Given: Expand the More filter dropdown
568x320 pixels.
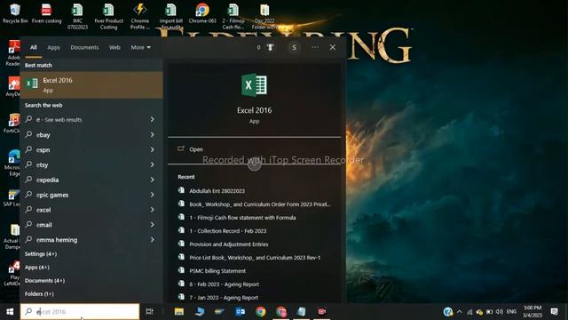Looking at the screenshot, I should click(x=140, y=47).
